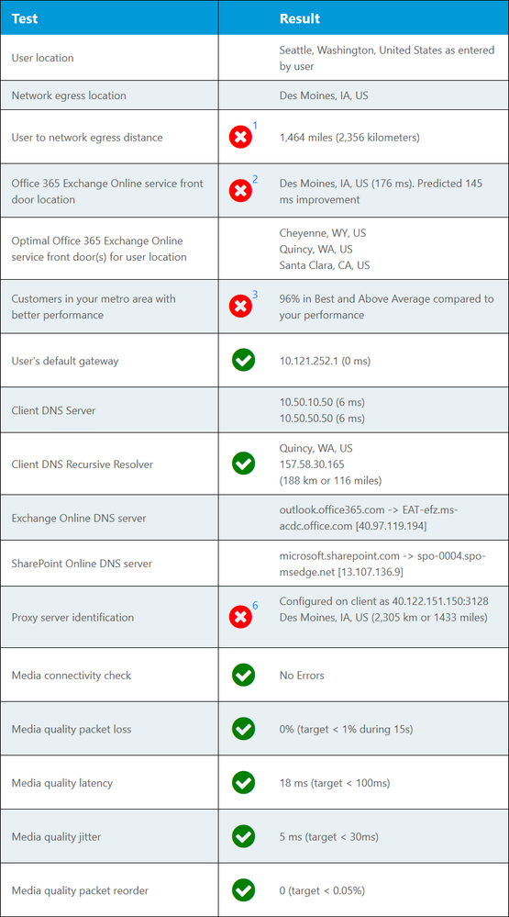
Task: Select the Exchange Online DNS server result text
Action: pos(369,518)
